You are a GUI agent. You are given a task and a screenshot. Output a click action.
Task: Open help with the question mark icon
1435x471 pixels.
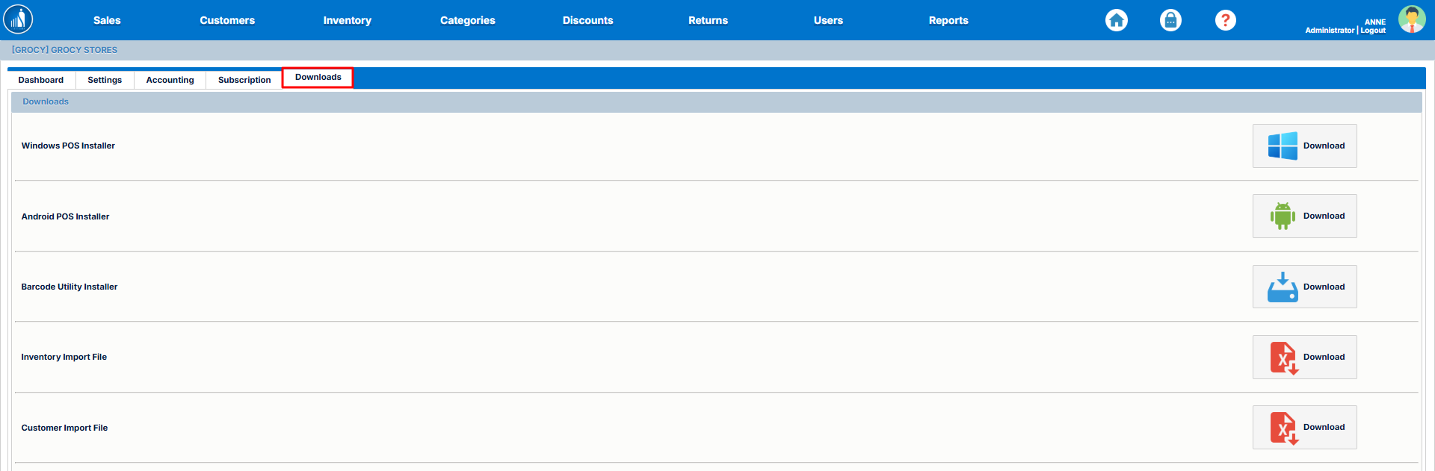1225,20
